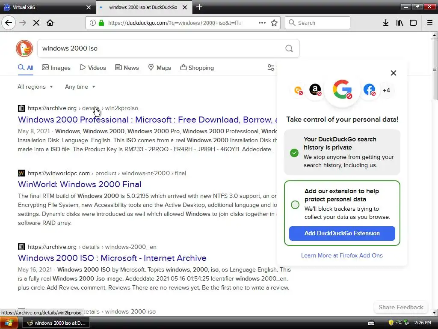Stop loading the page with X button

click(x=36, y=23)
